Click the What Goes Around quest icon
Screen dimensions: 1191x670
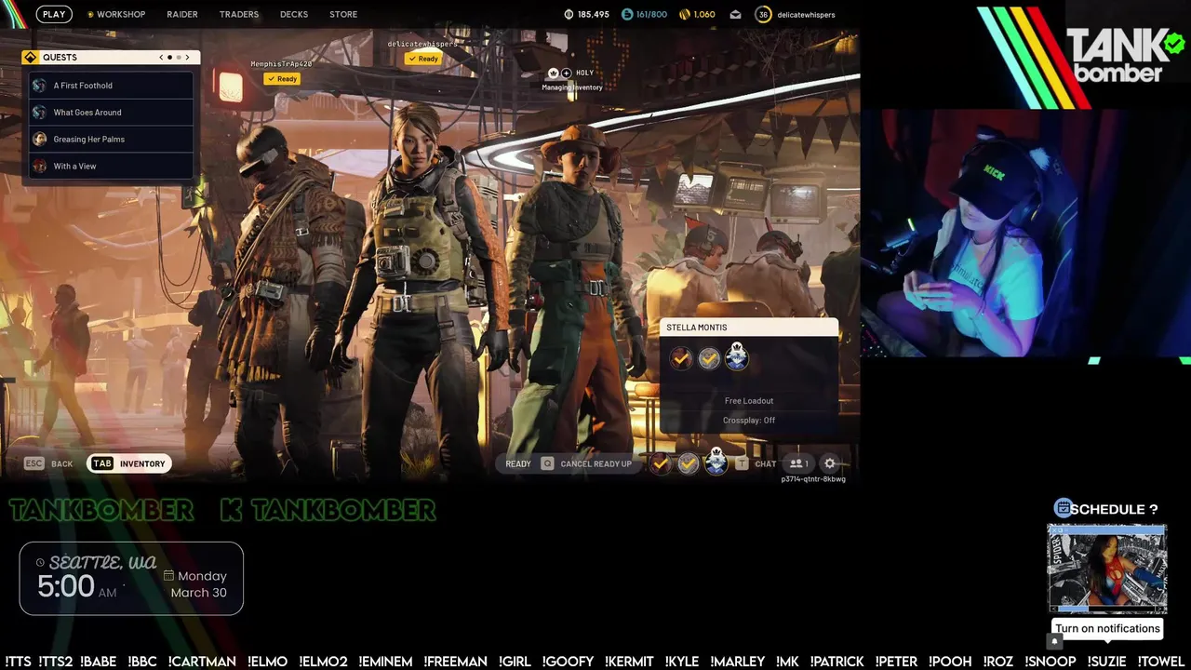click(39, 113)
